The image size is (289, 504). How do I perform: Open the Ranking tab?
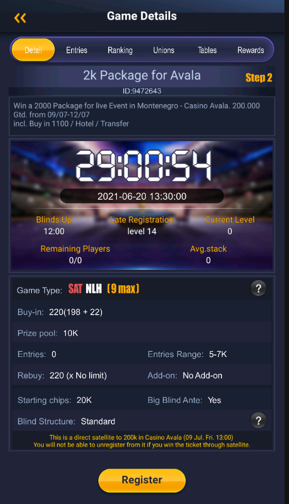coord(120,50)
